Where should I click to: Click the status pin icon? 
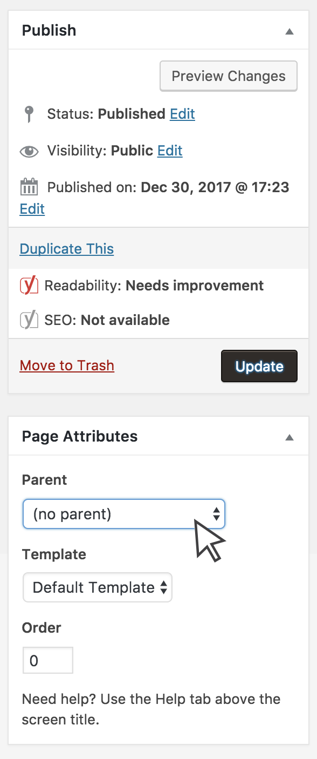pos(29,114)
